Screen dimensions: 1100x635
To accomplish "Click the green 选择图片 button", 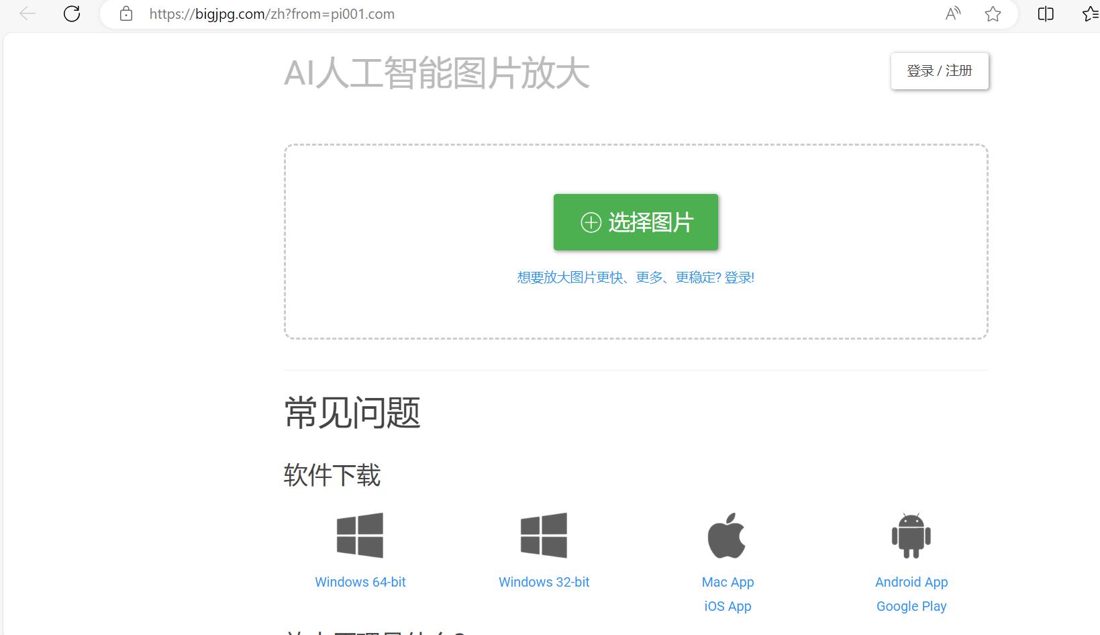I will tap(636, 222).
